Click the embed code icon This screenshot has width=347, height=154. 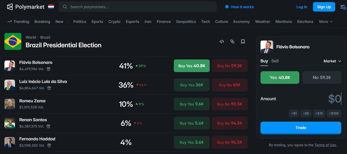(222, 41)
